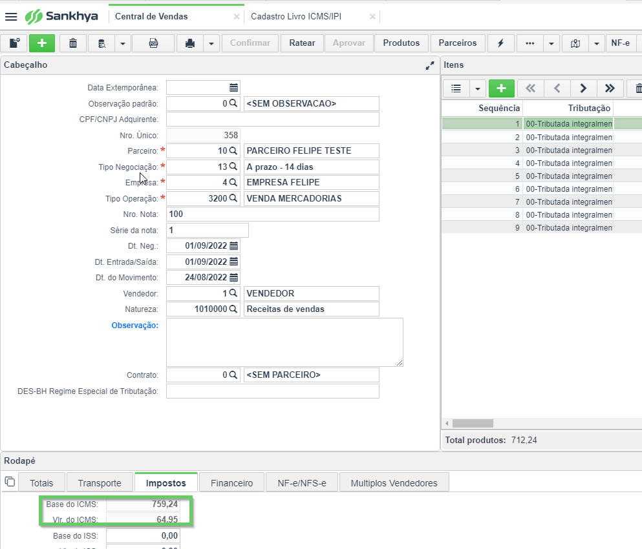
Task: Select the Impostos tab
Action: 166,483
